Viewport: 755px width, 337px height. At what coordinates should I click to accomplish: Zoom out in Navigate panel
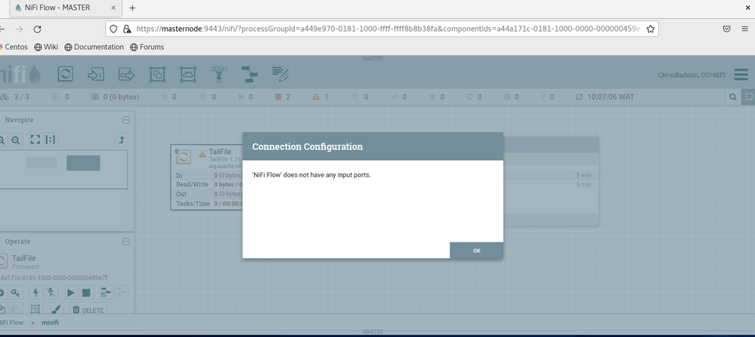click(16, 140)
